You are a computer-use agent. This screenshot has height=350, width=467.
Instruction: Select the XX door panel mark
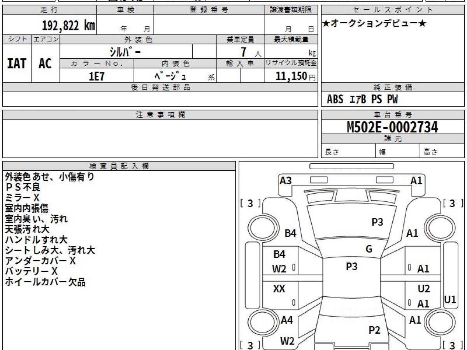click(x=279, y=289)
